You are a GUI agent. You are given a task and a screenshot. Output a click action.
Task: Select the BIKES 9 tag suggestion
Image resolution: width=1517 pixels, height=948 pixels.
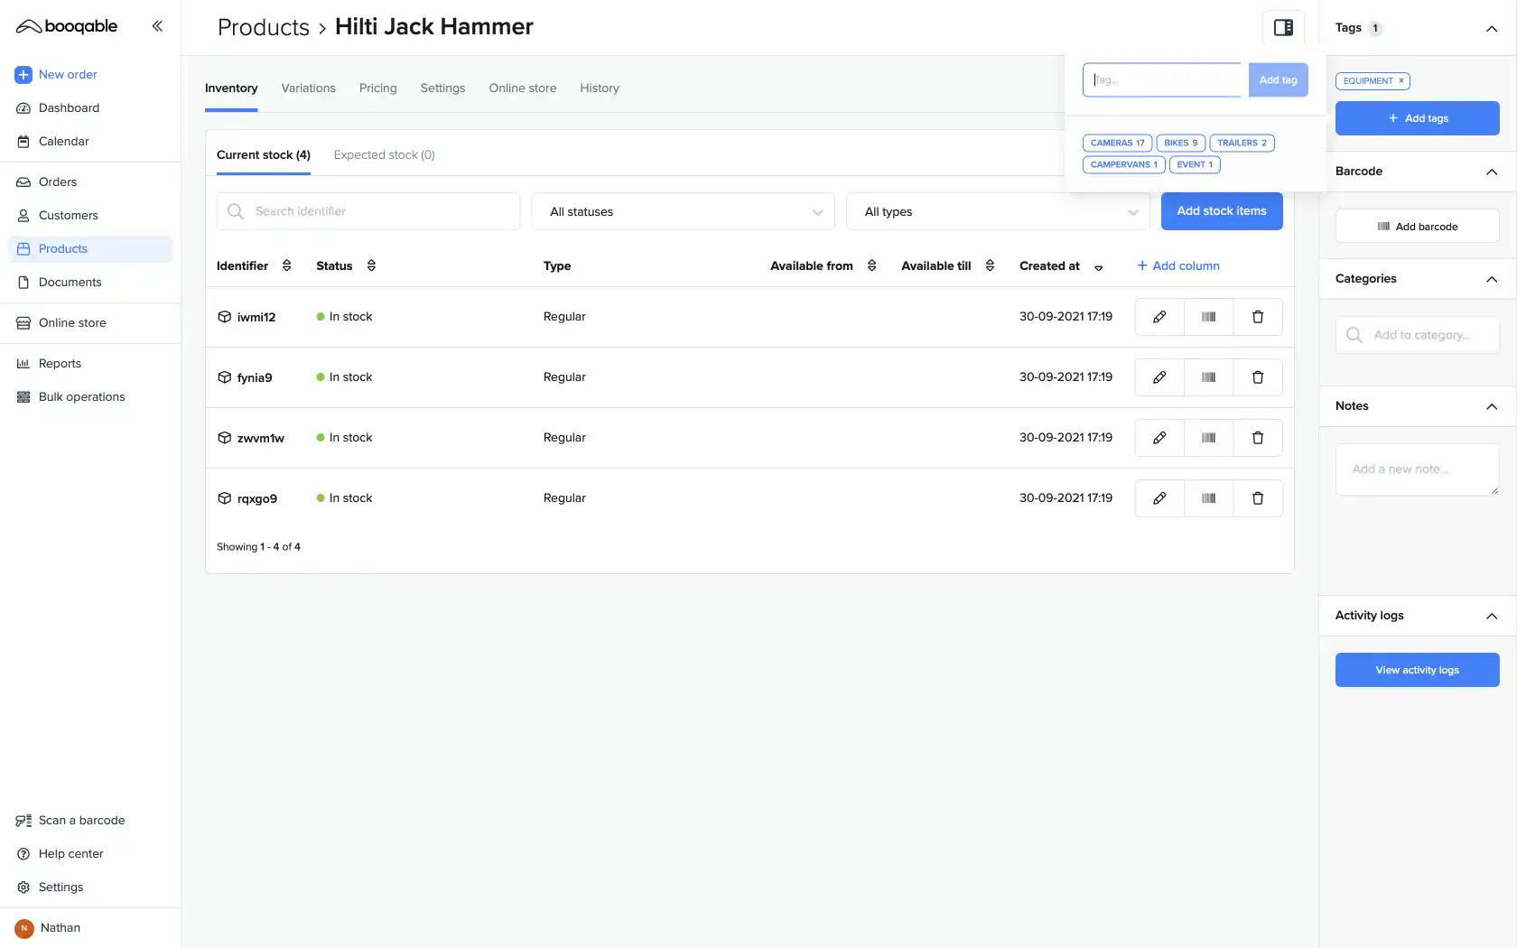[1180, 143]
